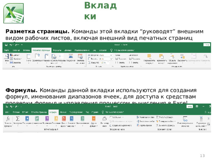Click Background (Подложка) icon

click(71, 56)
